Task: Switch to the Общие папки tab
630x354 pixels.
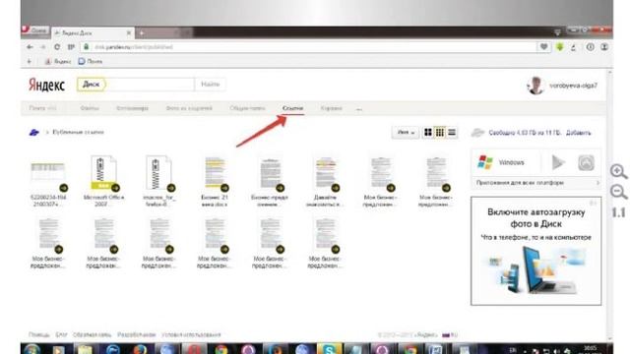Action: [247, 108]
